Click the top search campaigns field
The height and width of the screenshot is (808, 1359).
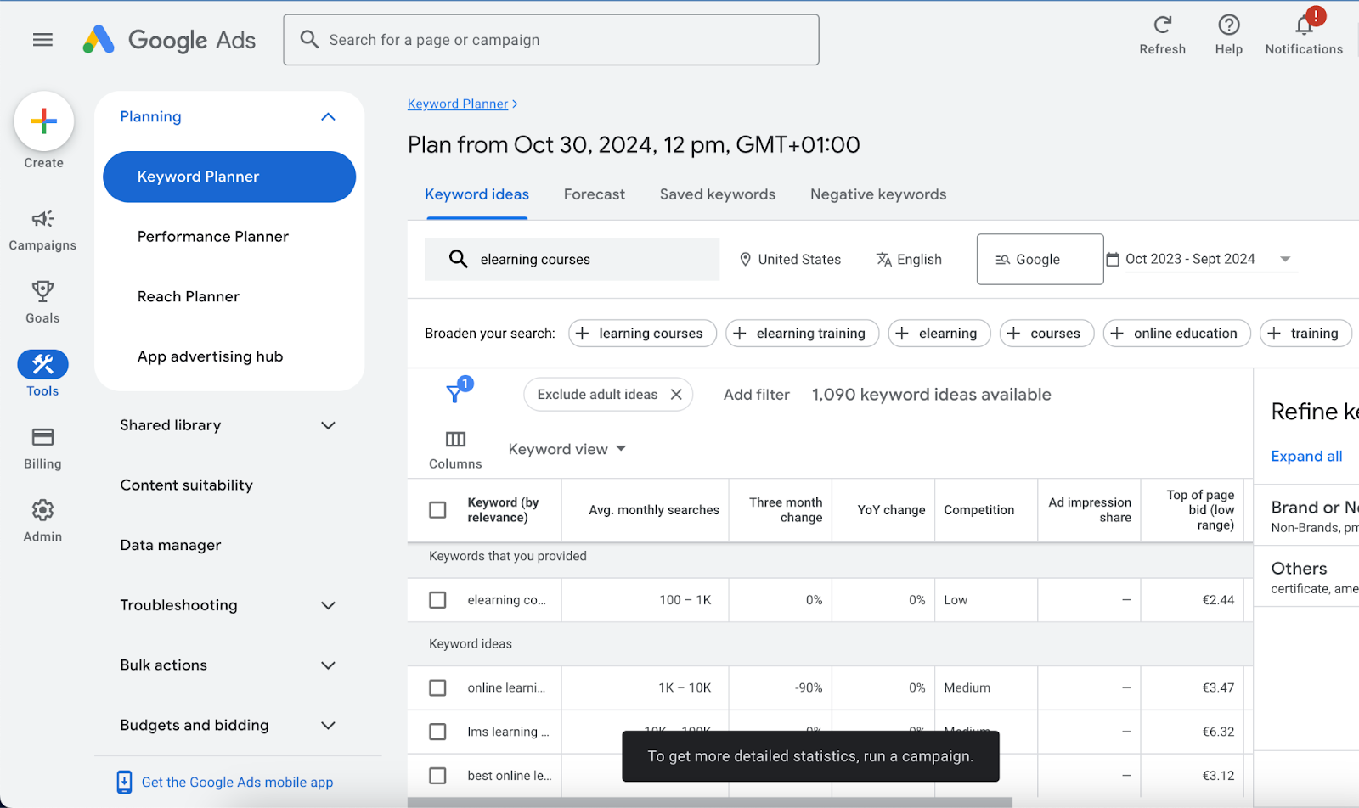pos(551,40)
